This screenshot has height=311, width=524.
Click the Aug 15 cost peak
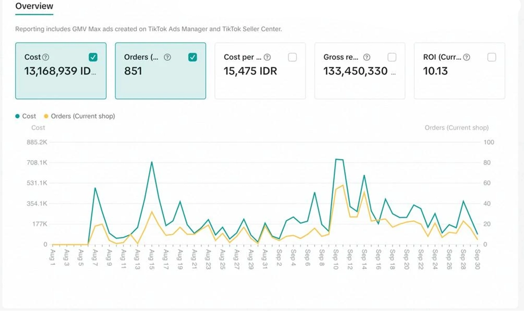(151, 162)
